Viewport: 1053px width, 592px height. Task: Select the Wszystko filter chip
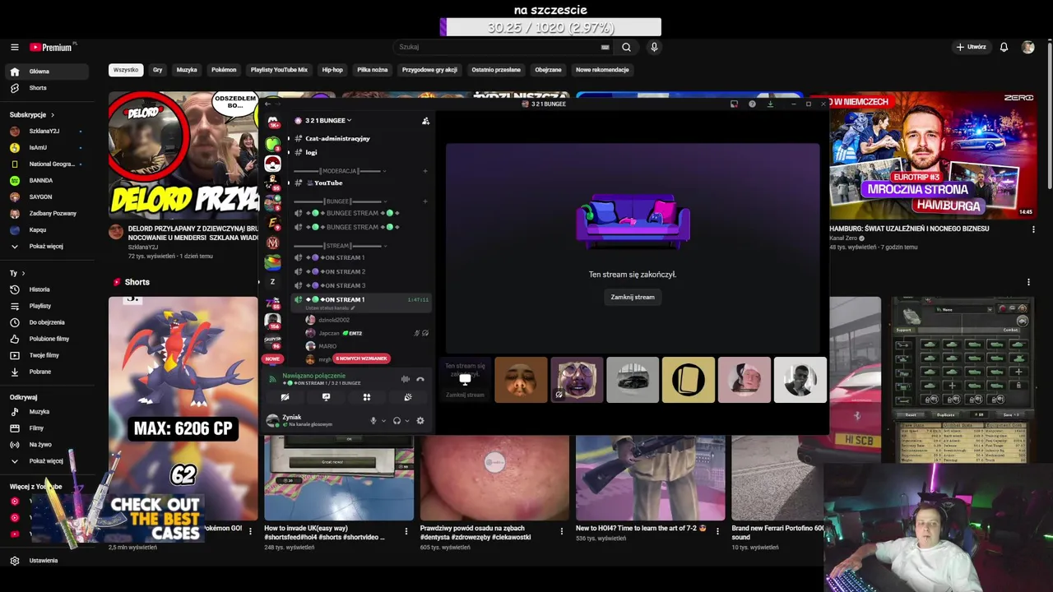[126, 70]
